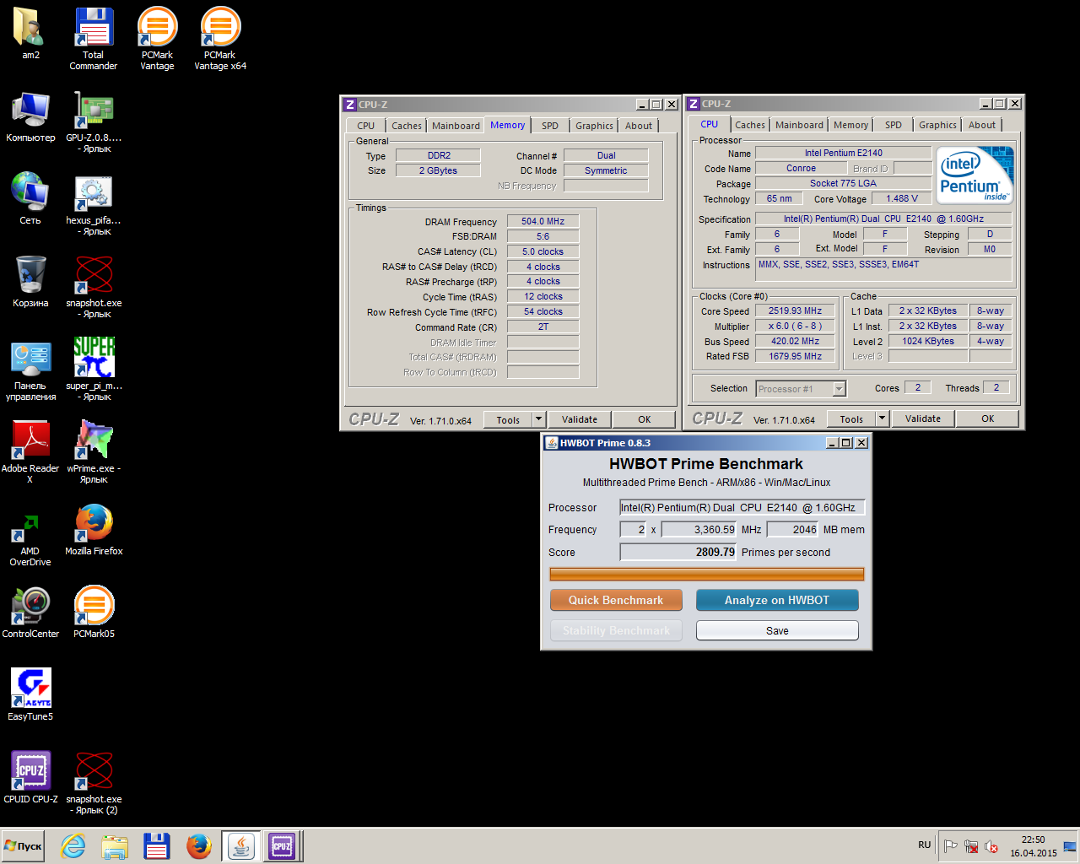Open file explorer folder in taskbar
The image size is (1080, 864).
click(x=115, y=845)
